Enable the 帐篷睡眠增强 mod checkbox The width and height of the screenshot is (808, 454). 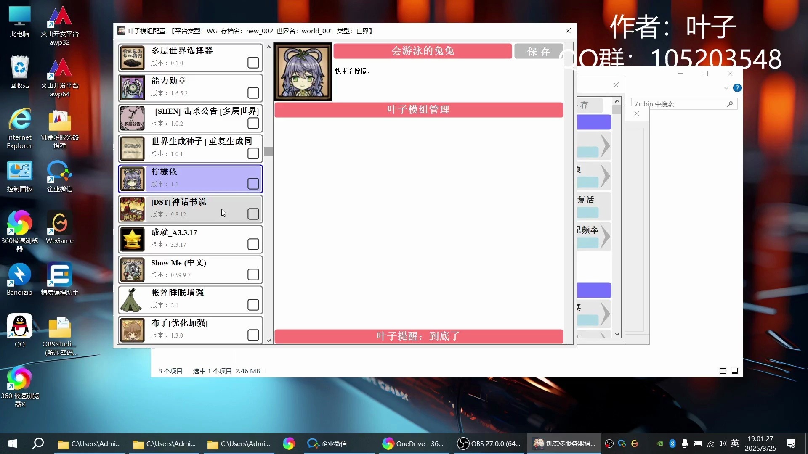[x=253, y=305]
